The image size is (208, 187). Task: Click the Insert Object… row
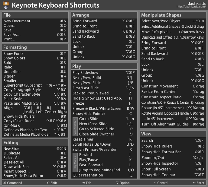(35, 171)
